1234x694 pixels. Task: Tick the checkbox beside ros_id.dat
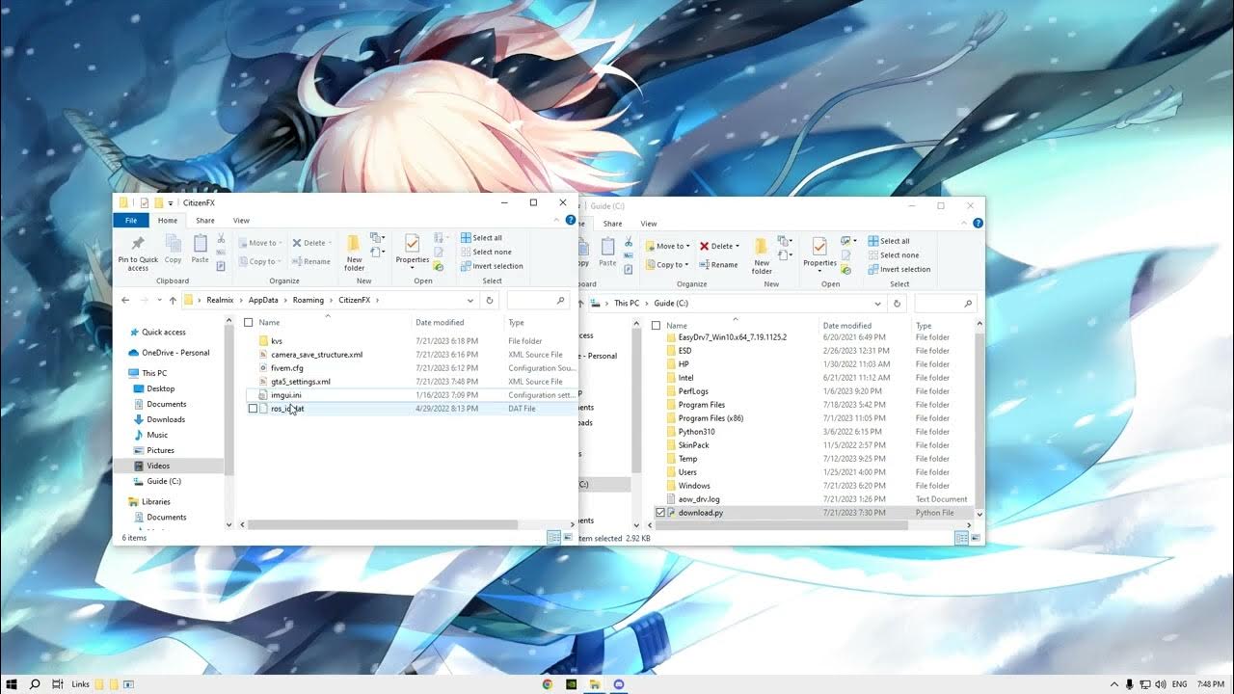253,409
